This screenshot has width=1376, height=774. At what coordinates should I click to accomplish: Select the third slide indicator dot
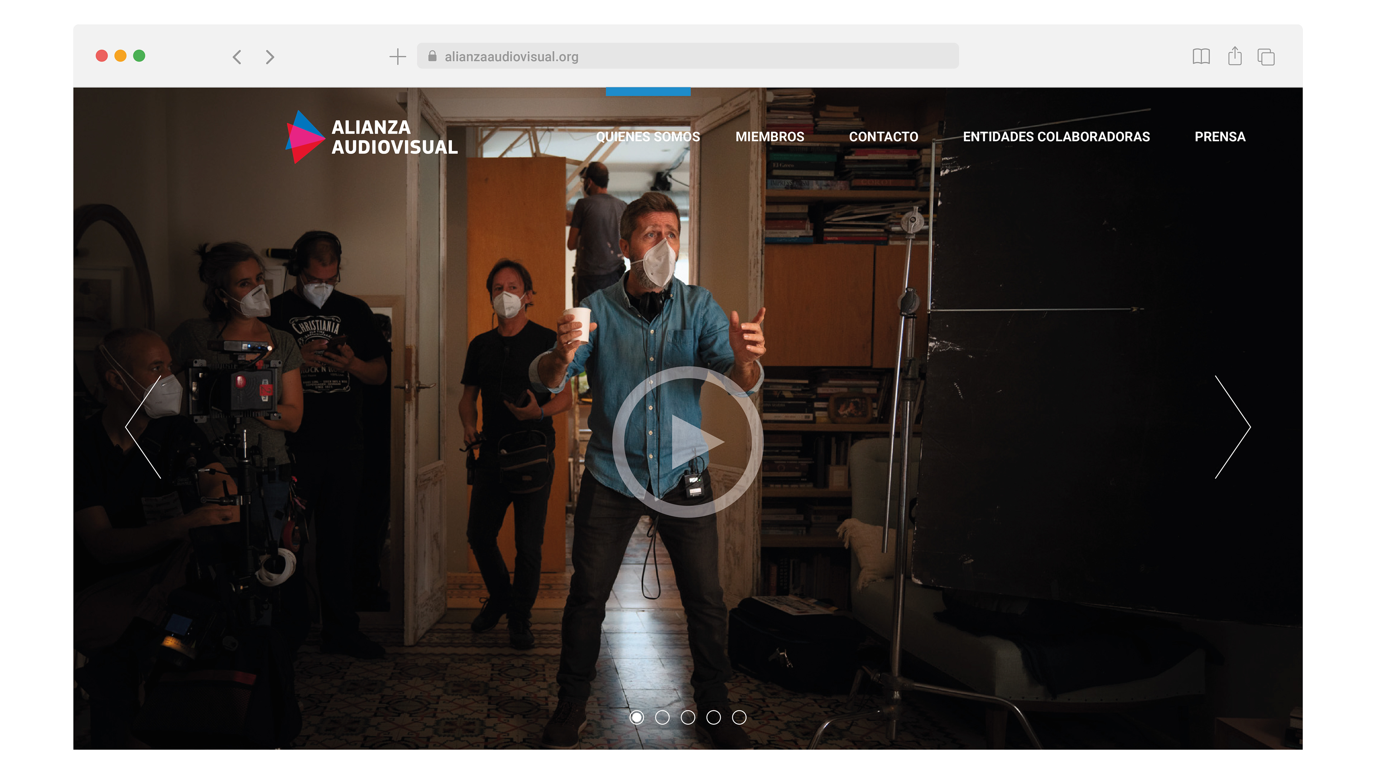pos(688,717)
